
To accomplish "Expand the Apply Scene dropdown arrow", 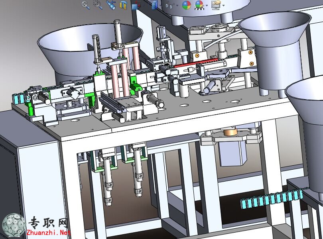I will click(207, 6).
